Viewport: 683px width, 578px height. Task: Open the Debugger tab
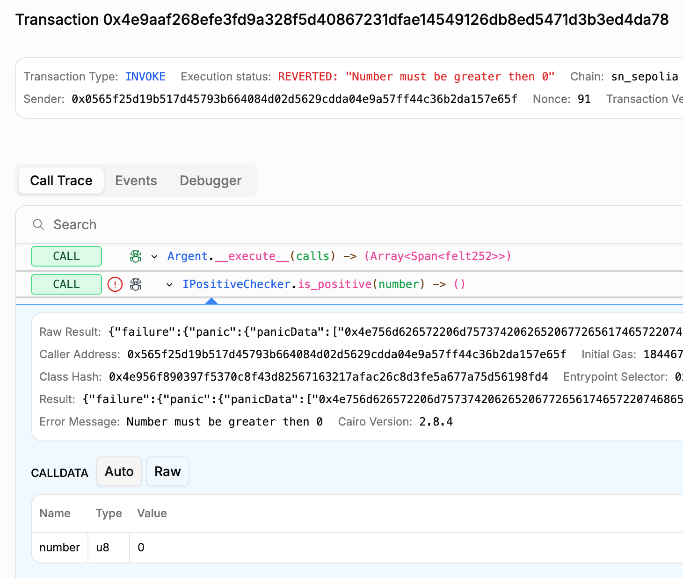click(x=211, y=181)
